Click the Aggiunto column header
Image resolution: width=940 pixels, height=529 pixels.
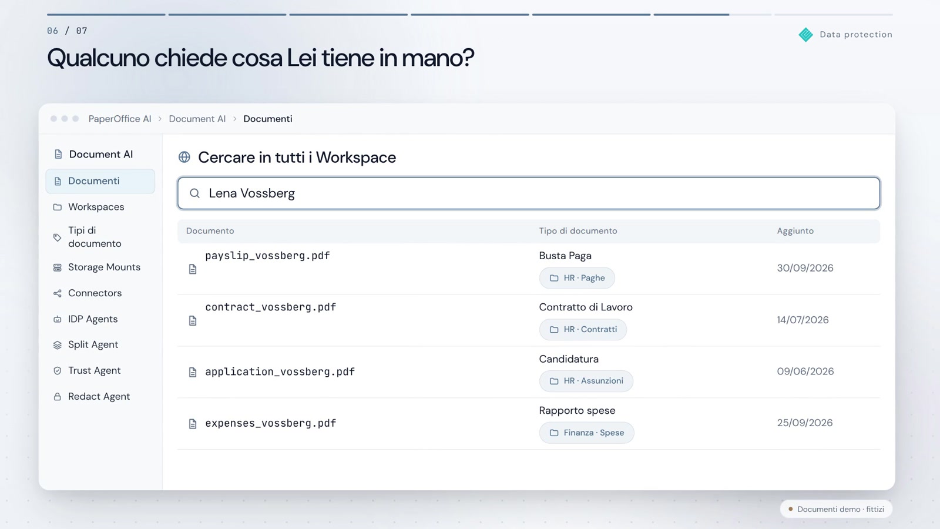(x=795, y=231)
